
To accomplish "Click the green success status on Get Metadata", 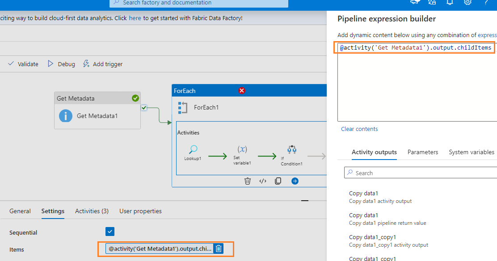I will point(135,98).
